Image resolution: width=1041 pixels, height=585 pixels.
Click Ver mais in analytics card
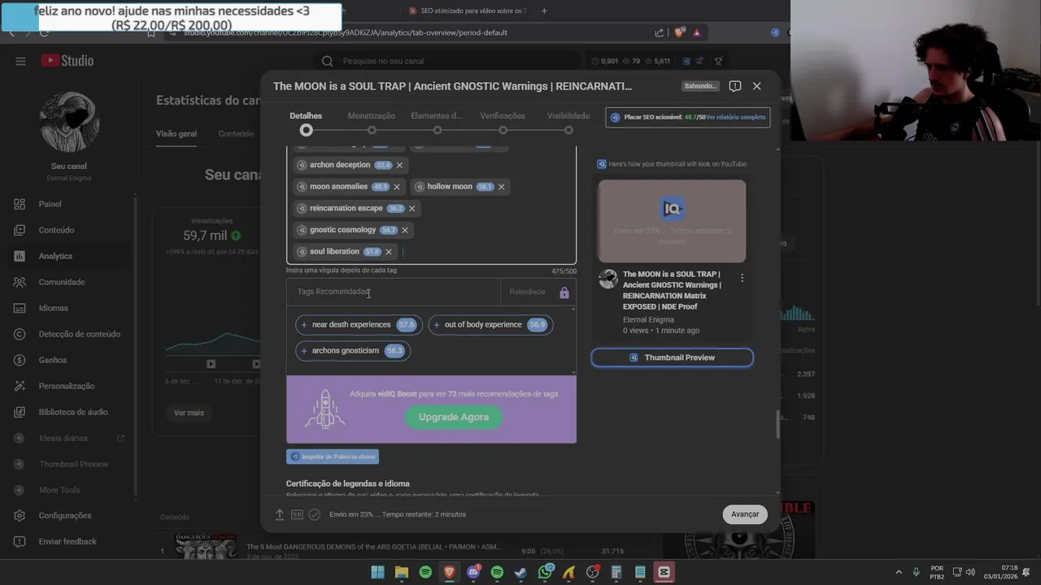pyautogui.click(x=189, y=413)
